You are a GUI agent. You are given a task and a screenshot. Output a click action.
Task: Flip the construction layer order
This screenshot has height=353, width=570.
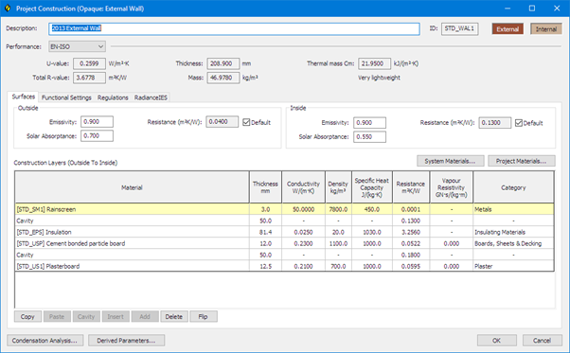pos(204,316)
